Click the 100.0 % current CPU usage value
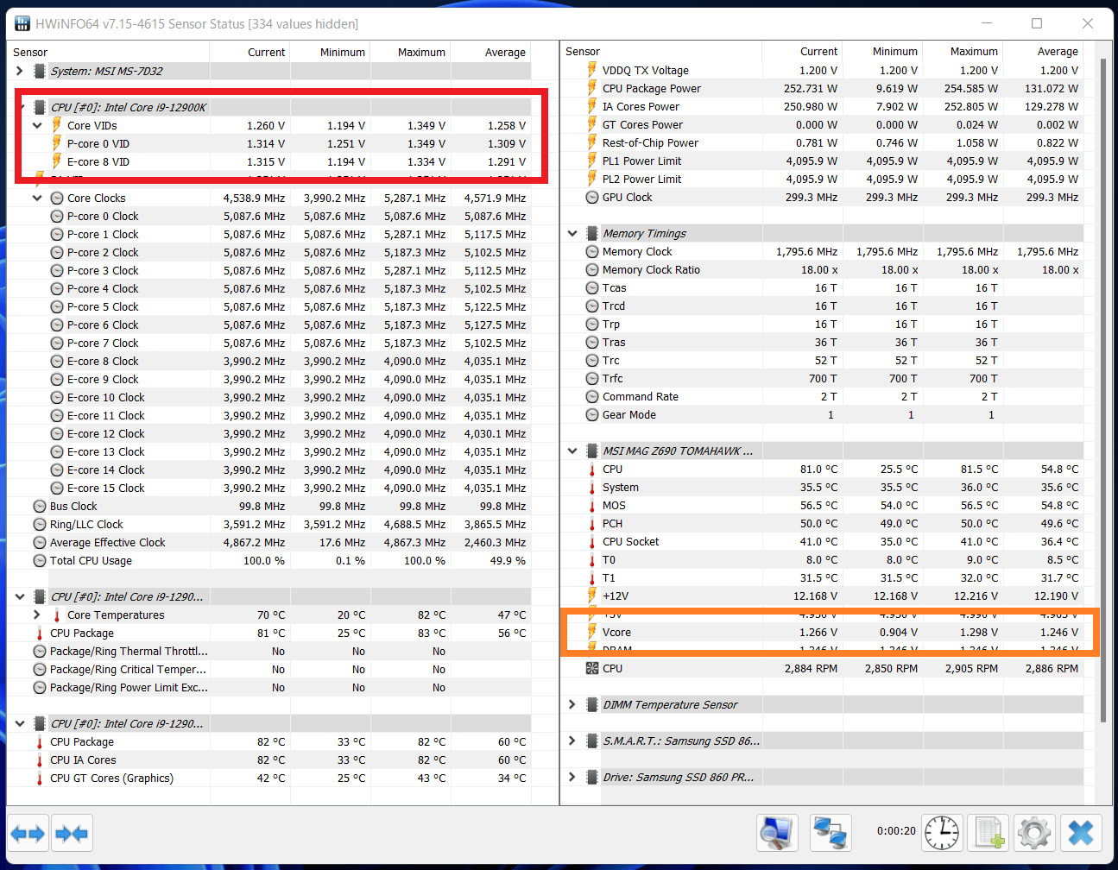Screen dimensions: 1118x870 (x=264, y=560)
